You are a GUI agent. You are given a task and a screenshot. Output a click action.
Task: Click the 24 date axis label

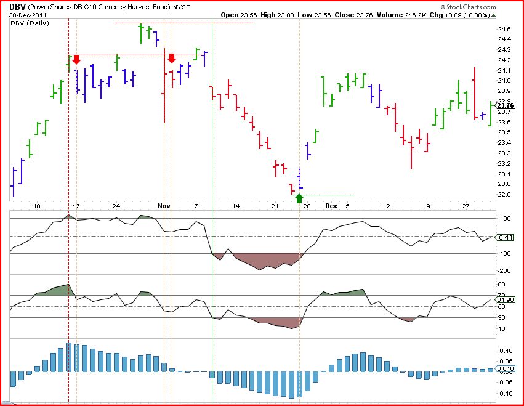[x=116, y=206]
